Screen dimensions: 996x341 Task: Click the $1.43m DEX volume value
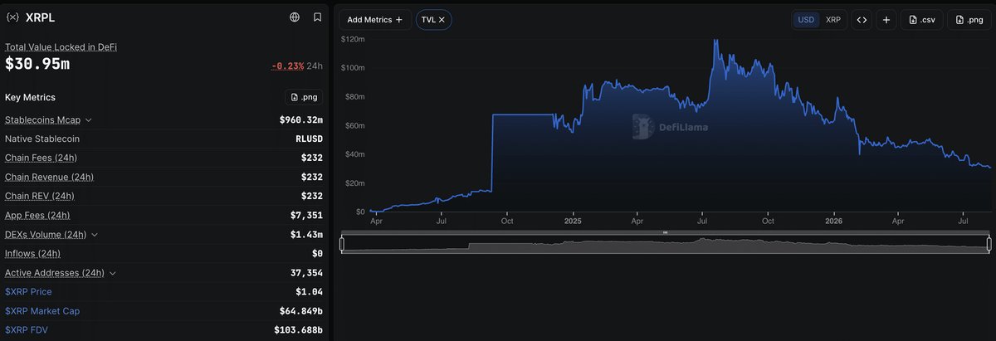click(x=306, y=235)
